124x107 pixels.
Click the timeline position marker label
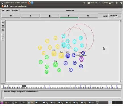point(24,86)
